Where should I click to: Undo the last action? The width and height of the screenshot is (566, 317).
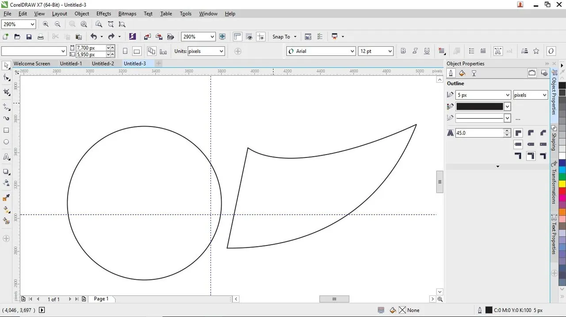(x=94, y=37)
